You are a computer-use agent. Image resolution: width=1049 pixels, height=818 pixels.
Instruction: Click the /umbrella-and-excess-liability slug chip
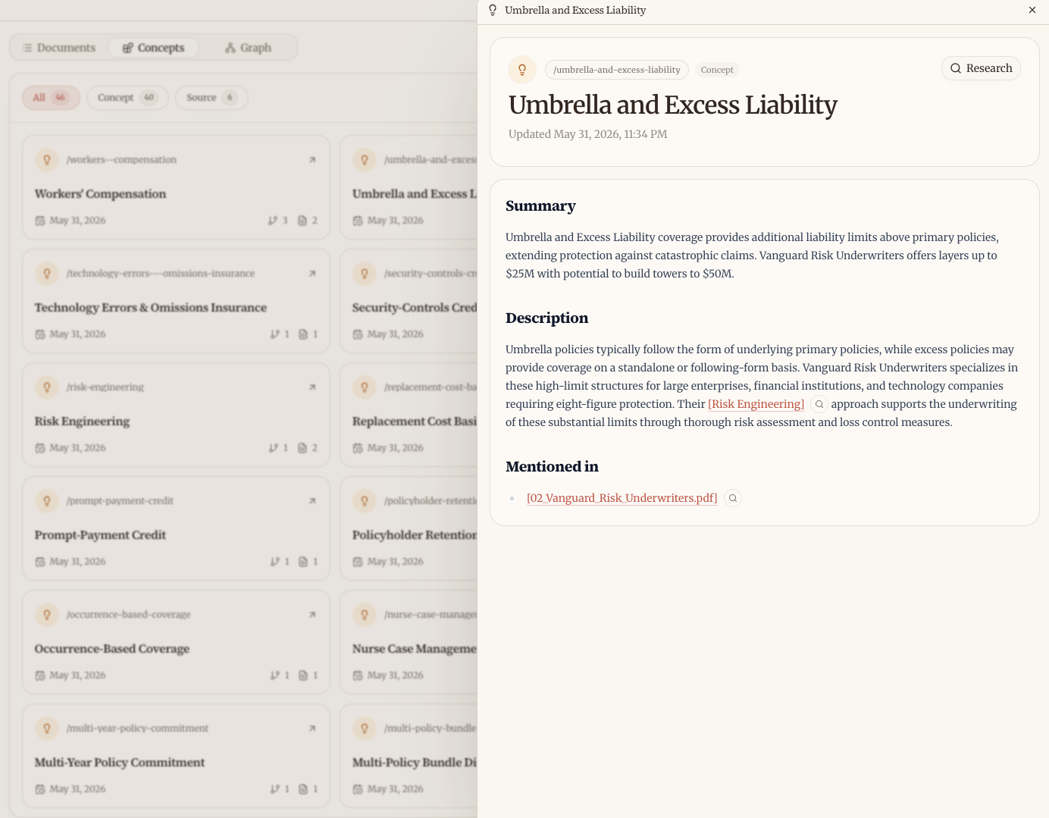(x=616, y=70)
